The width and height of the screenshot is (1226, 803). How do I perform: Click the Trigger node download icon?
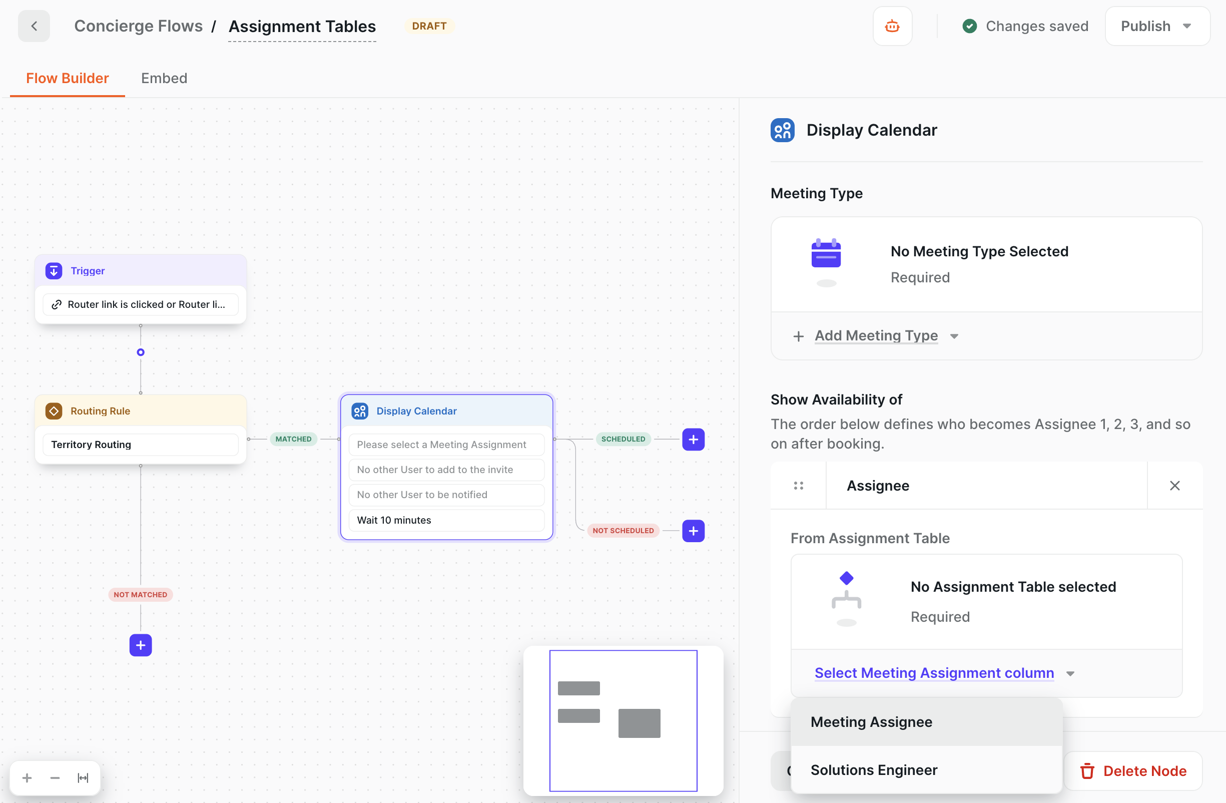(54, 271)
